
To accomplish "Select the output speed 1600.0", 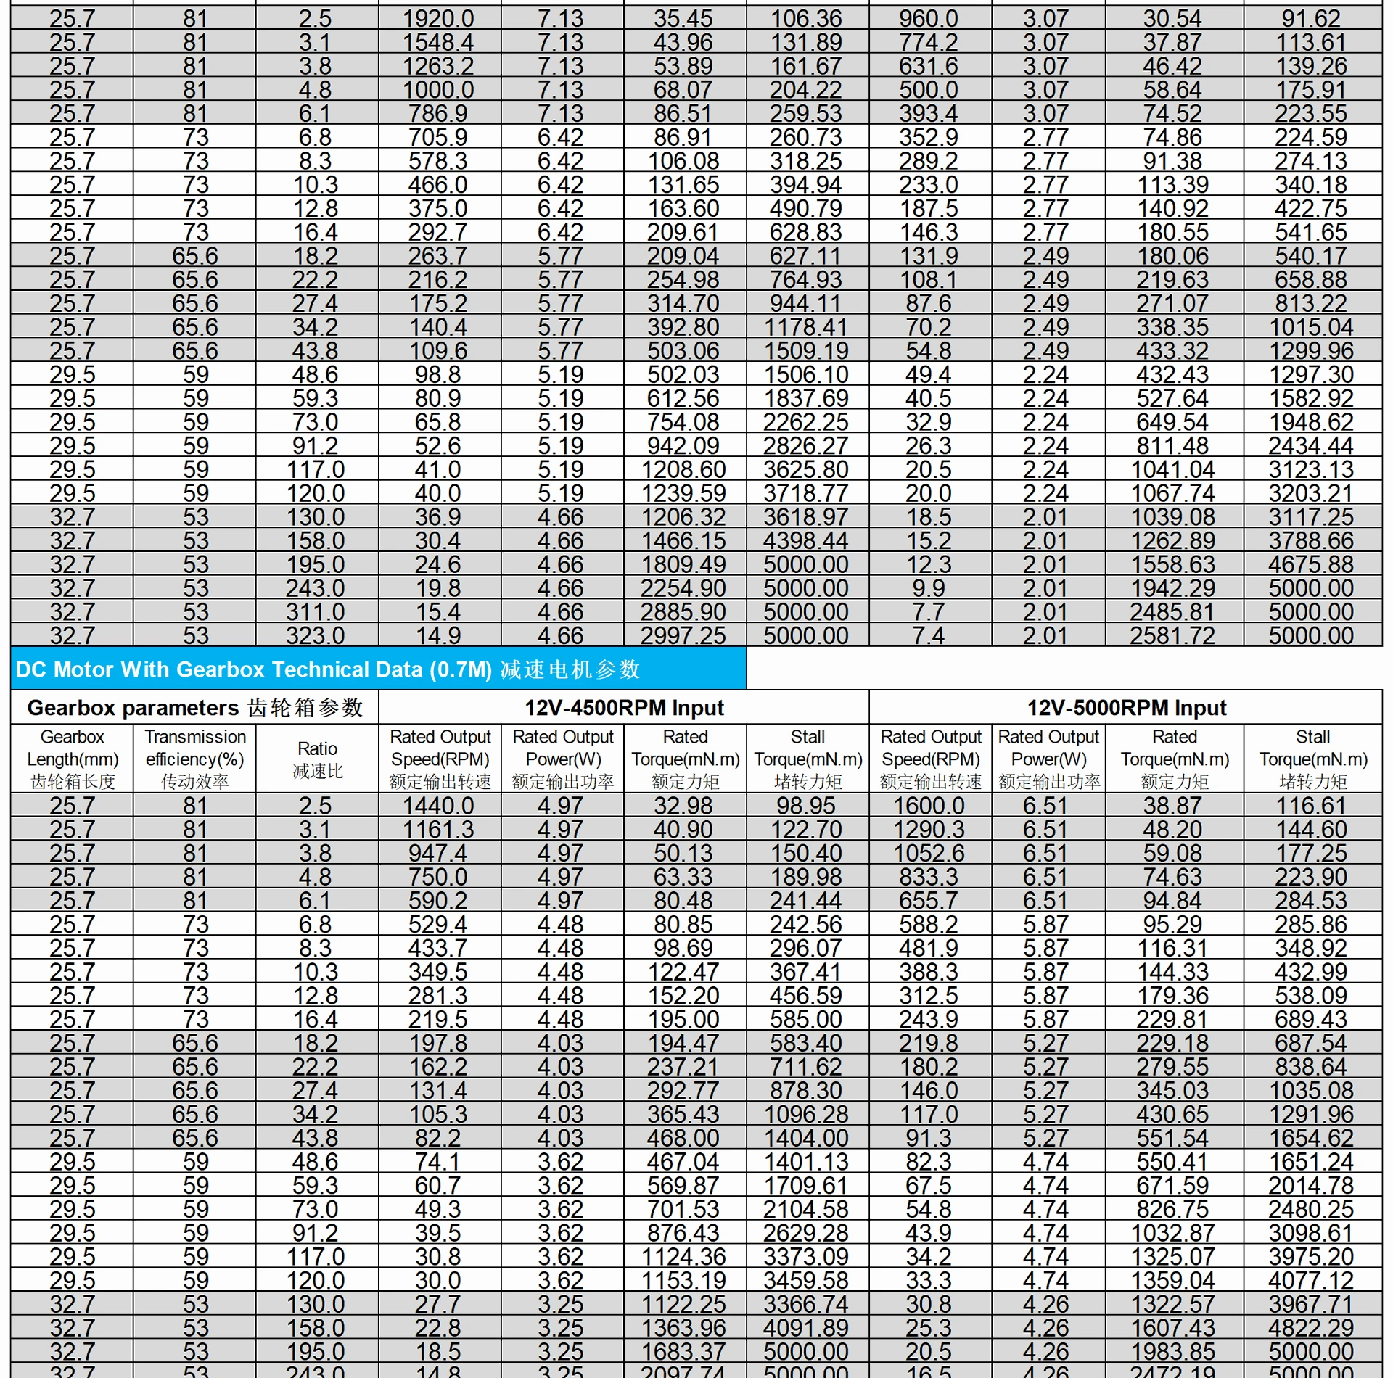I will (x=929, y=806).
